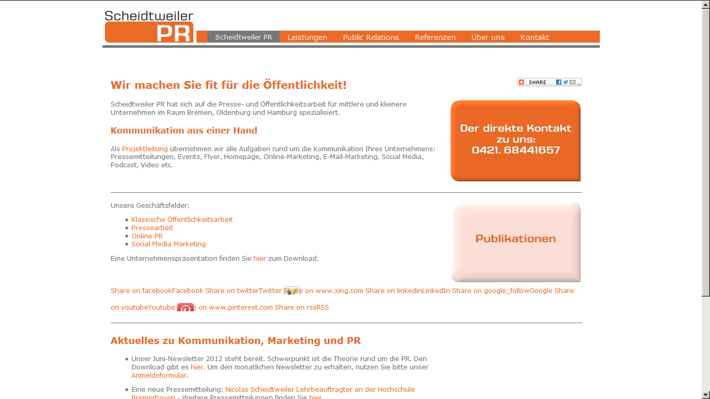Click heading Aktuelles zu Kommunikation, Marketing und PR
This screenshot has width=710, height=399.
click(235, 341)
